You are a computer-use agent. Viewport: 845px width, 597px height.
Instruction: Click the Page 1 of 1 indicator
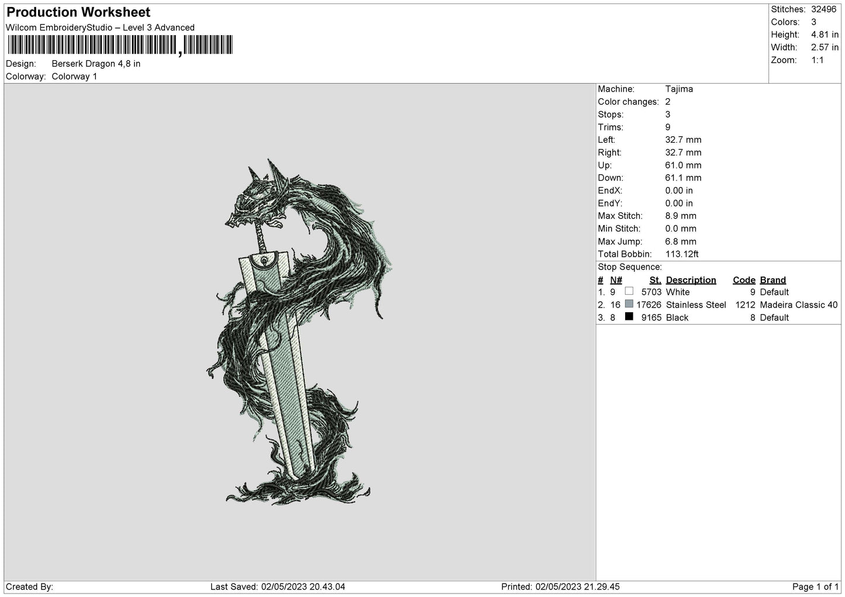pyautogui.click(x=815, y=586)
